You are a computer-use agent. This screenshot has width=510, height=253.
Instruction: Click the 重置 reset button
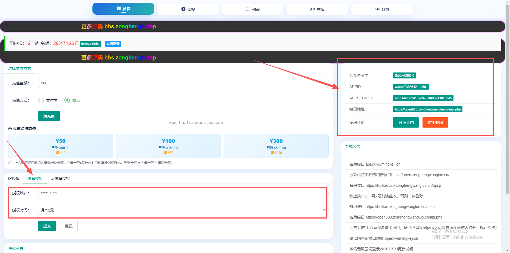[69, 226]
